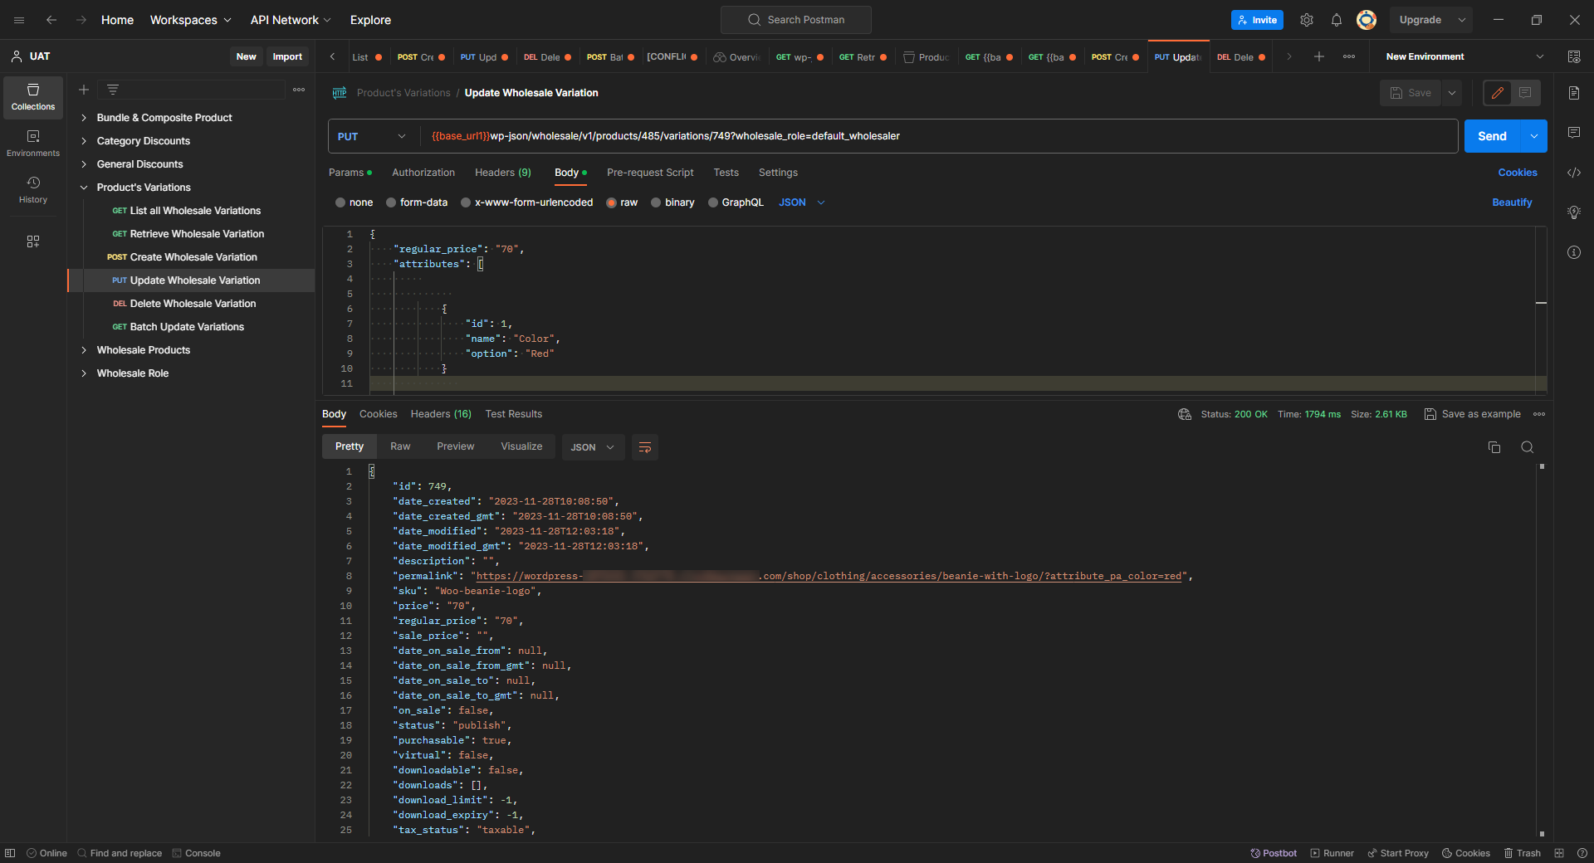Switch to the Authorization tab
The image size is (1594, 863).
pyautogui.click(x=423, y=173)
